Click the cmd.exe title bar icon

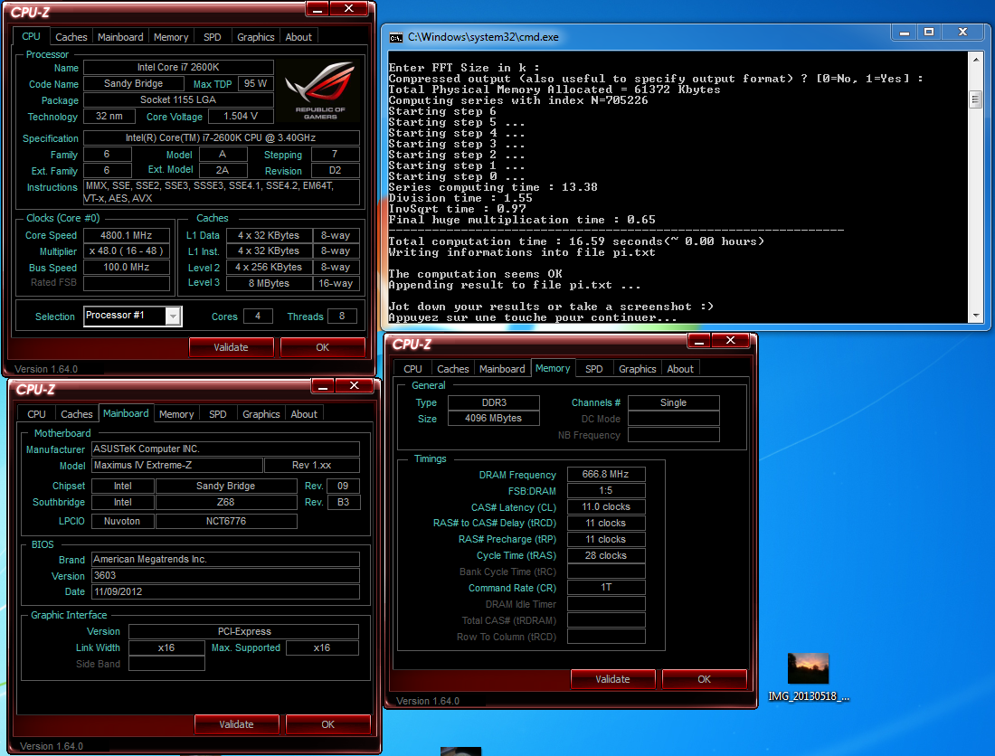396,37
